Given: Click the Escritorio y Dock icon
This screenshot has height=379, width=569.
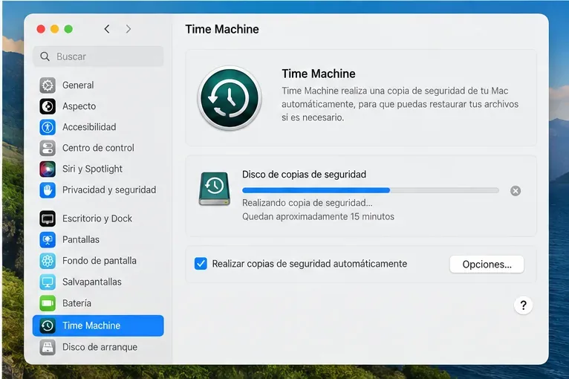Looking at the screenshot, I should point(48,218).
